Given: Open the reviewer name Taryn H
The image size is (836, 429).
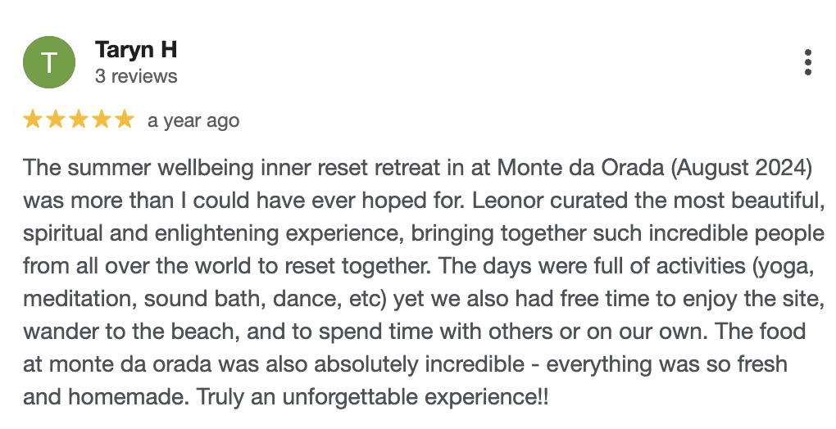Looking at the screenshot, I should pos(136,50).
